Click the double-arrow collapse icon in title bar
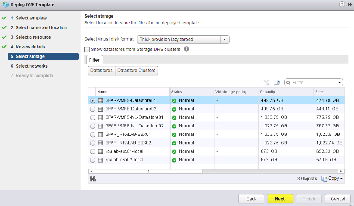Viewport: 354px width, 206px height. (350, 4)
